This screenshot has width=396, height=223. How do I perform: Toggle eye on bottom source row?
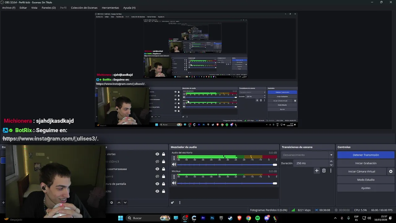[157, 191]
